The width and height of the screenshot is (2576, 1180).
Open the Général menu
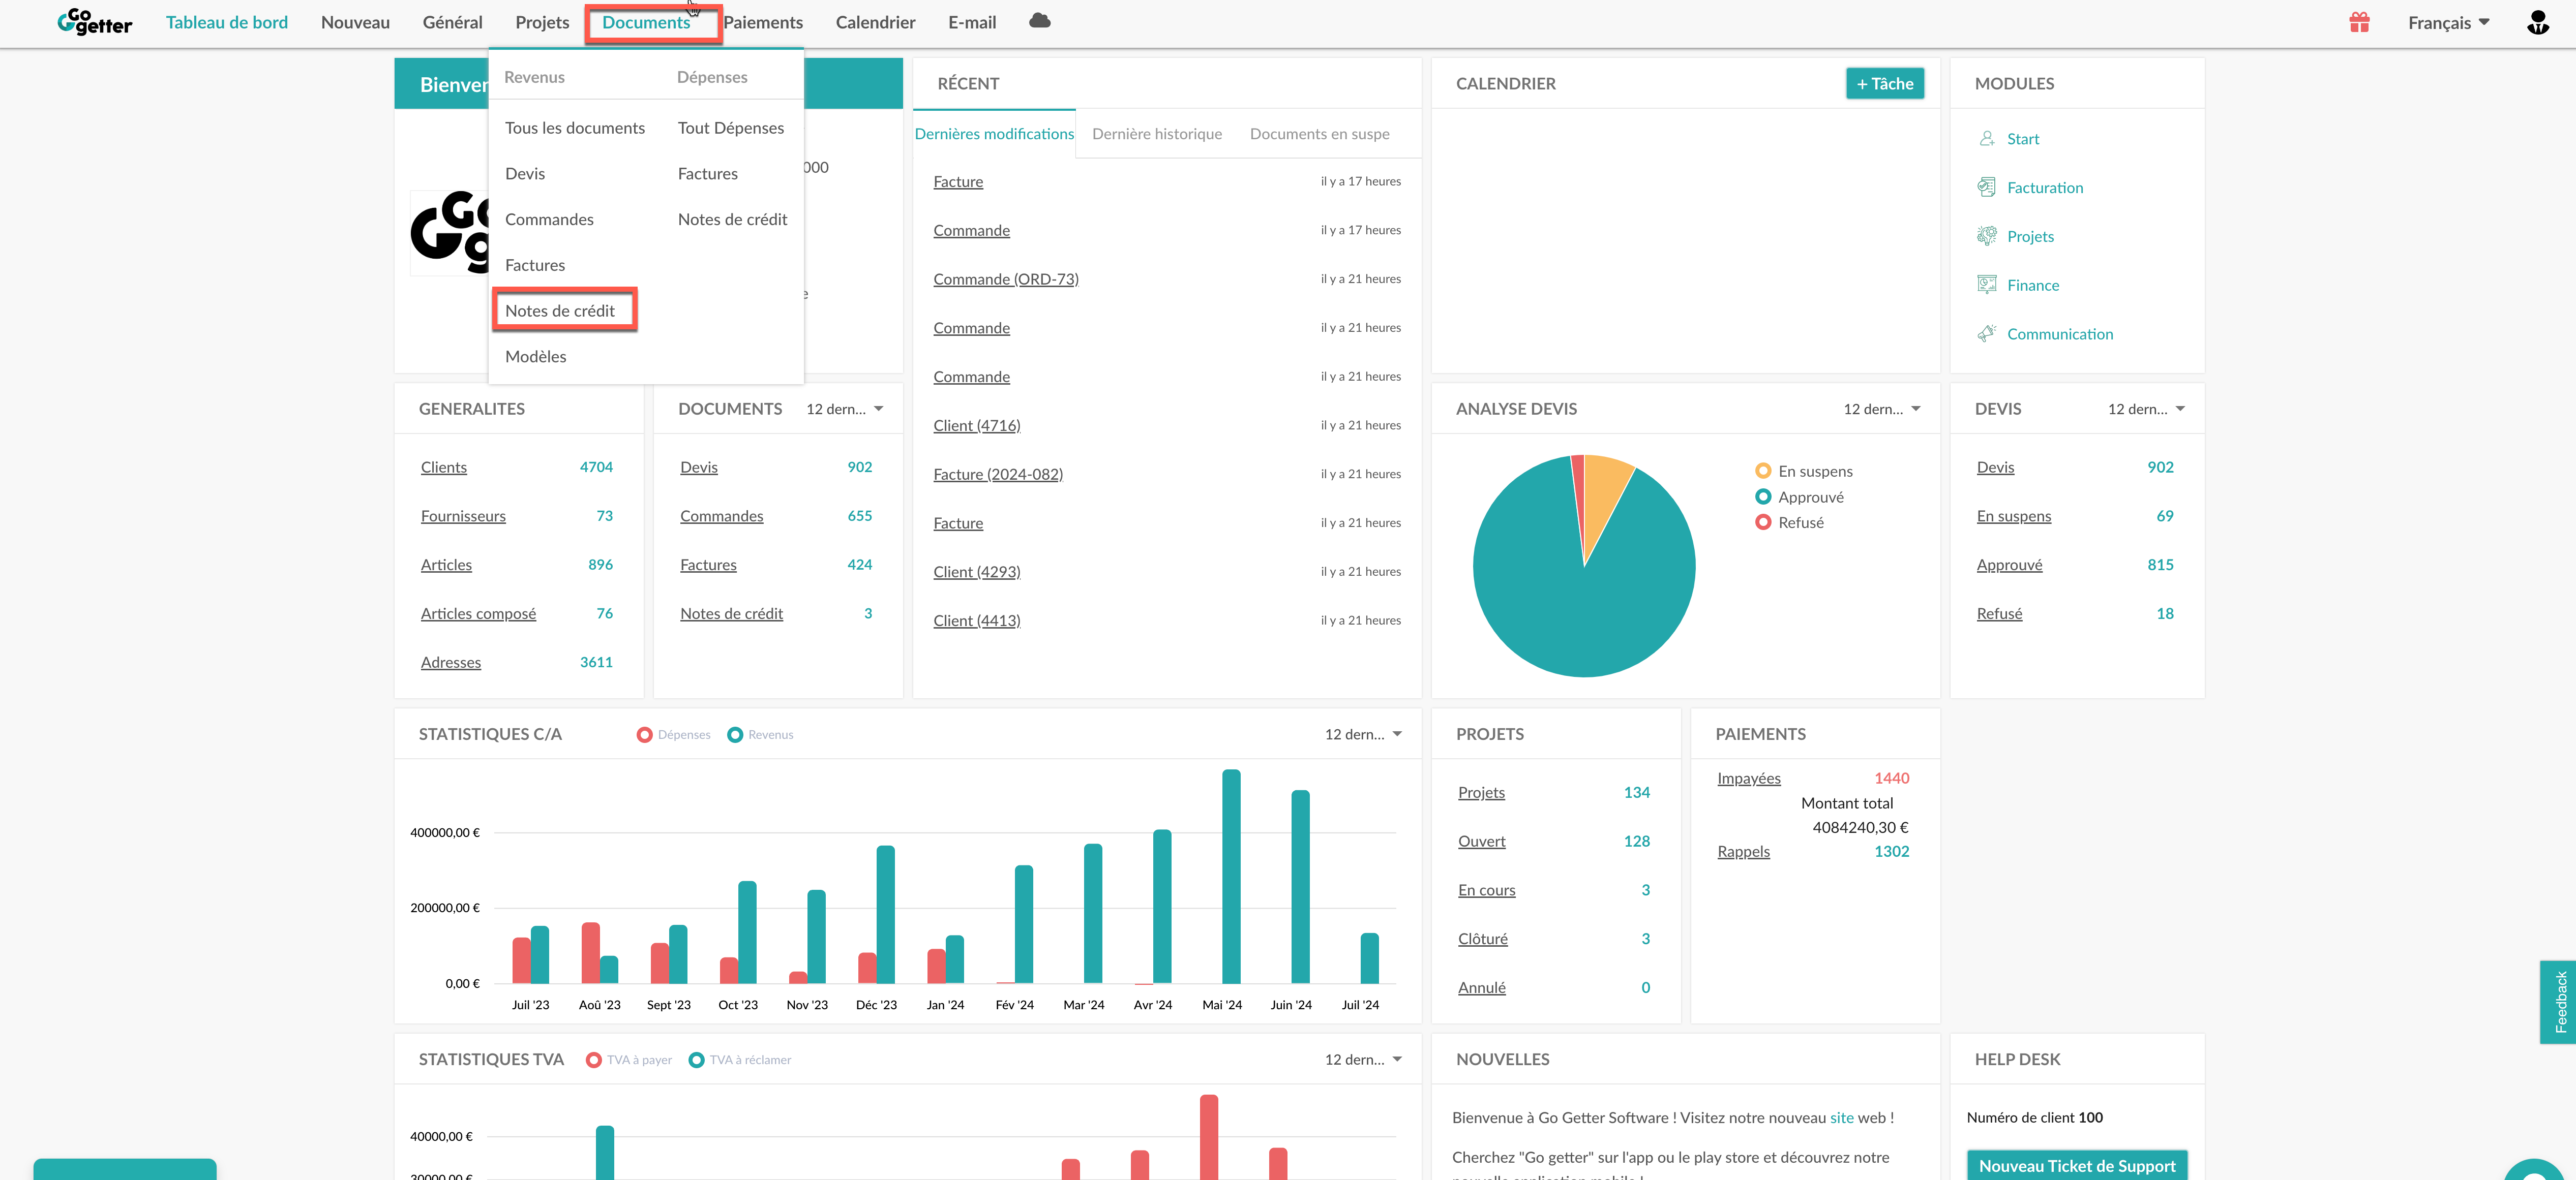452,23
